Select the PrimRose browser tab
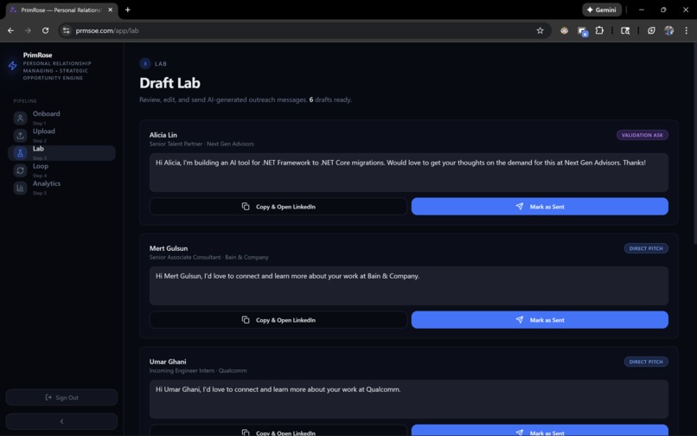Image resolution: width=697 pixels, height=436 pixels. pyautogui.click(x=61, y=10)
